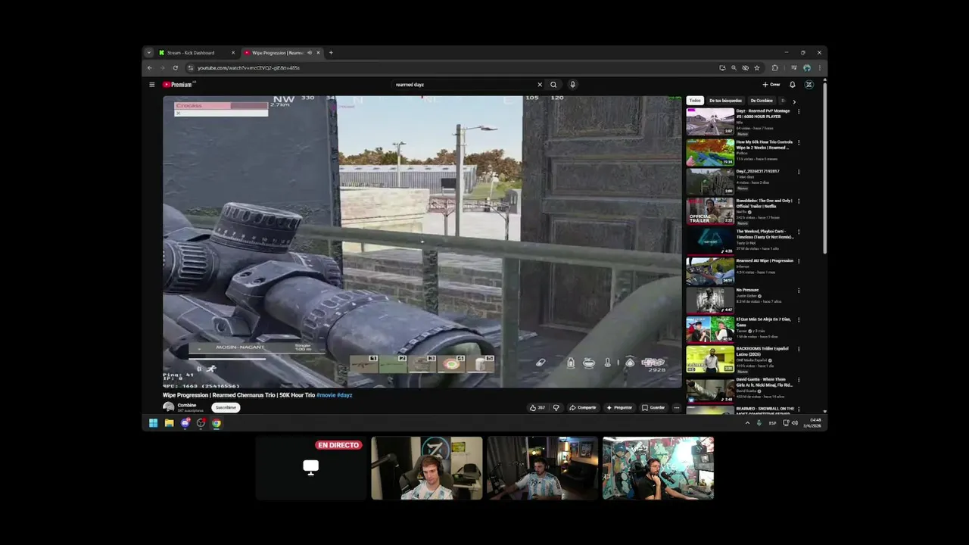Mute the Wipe Progression tab audio icon
Screen dimensions: 969x545
[310, 53]
